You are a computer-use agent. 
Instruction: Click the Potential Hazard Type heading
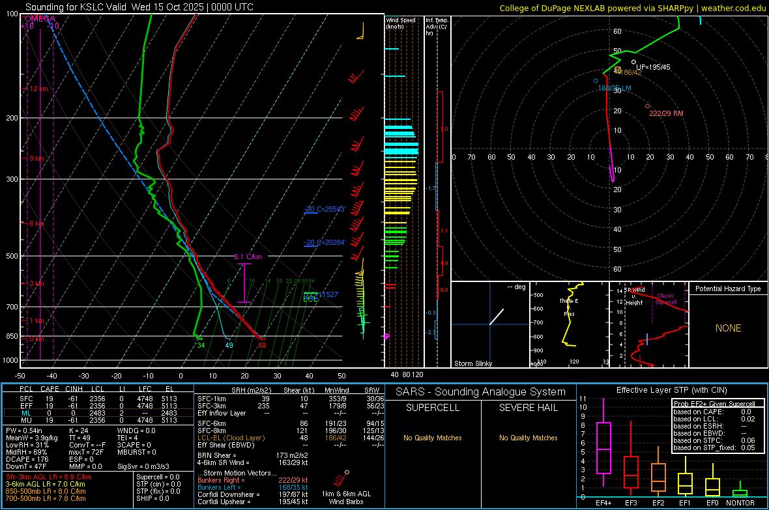[x=728, y=289]
